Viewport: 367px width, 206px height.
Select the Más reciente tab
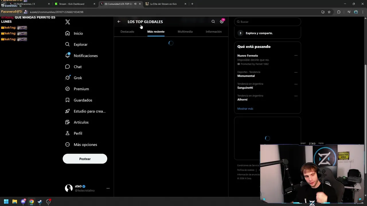156,31
